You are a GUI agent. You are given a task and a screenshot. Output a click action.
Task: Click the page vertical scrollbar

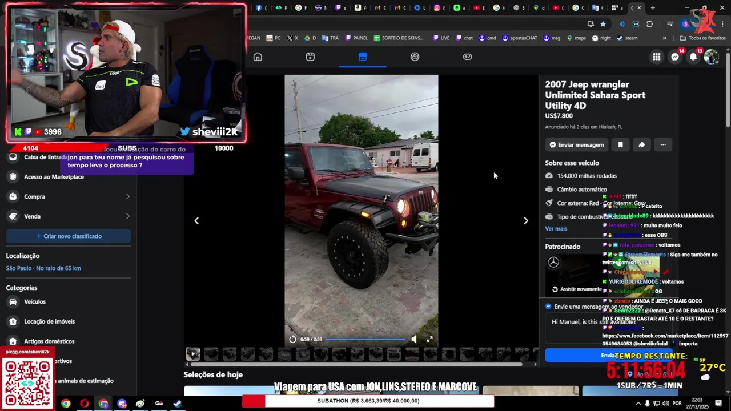click(x=728, y=91)
